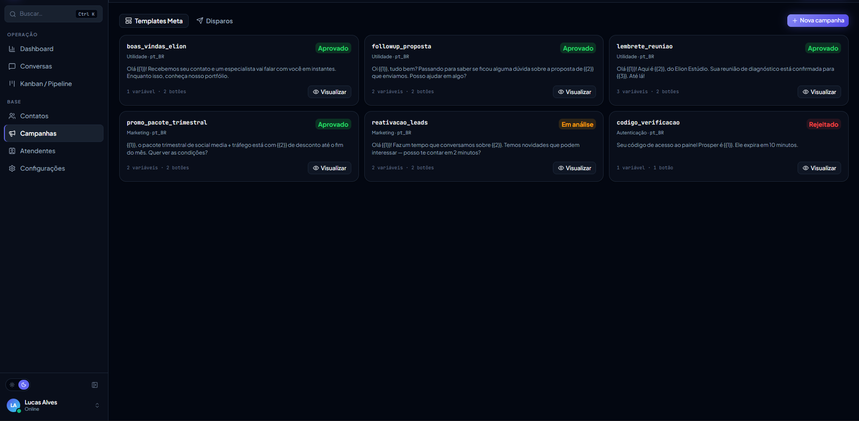The image size is (859, 421).
Task: Click Aprovado badge on boas_vindas_elion
Action: click(333, 48)
